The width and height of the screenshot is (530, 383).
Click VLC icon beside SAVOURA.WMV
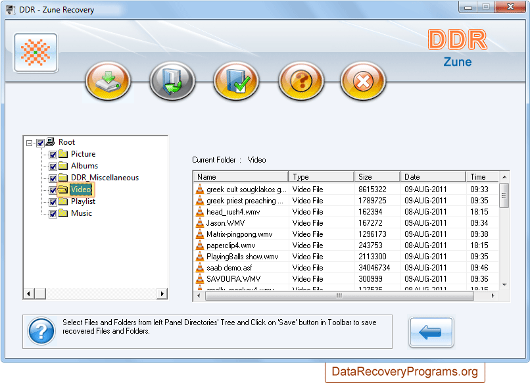point(200,279)
